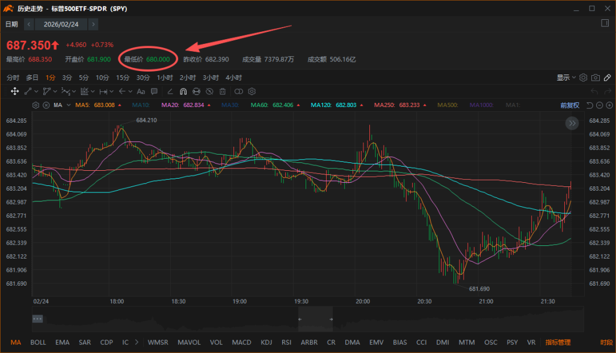This screenshot has width=616, height=353.
Task: Select the MACD indicator tab
Action: tap(242, 342)
